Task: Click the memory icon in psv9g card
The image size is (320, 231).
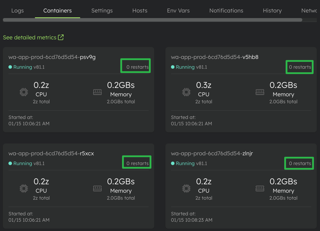Action: 97,92
